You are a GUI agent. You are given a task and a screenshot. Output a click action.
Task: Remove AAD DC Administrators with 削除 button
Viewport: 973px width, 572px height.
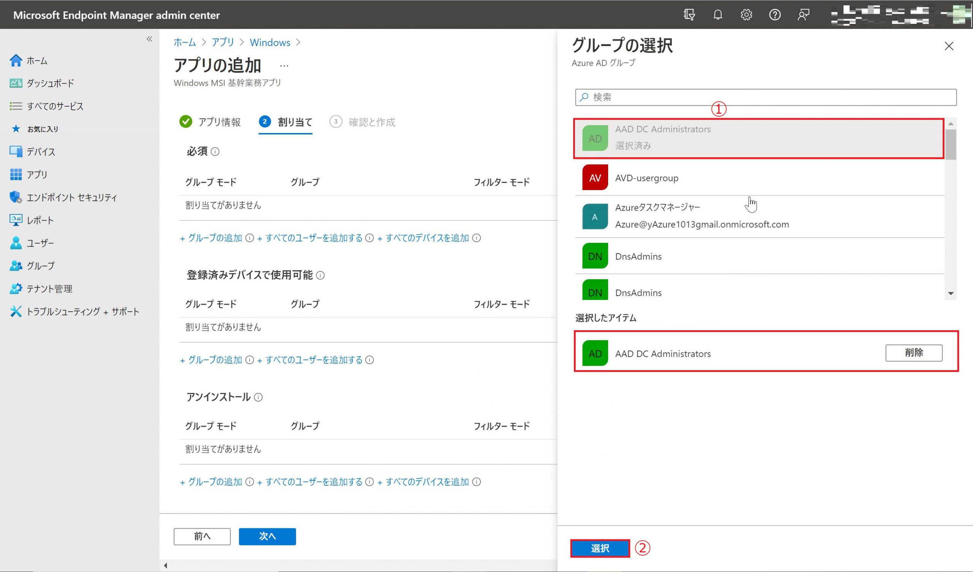pyautogui.click(x=913, y=353)
